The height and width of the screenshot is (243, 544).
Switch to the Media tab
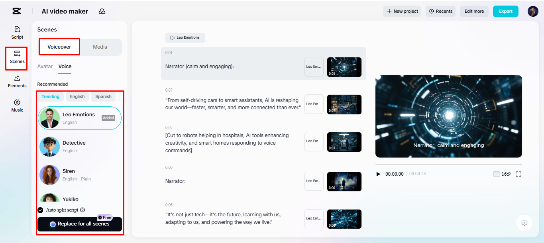pyautogui.click(x=100, y=47)
